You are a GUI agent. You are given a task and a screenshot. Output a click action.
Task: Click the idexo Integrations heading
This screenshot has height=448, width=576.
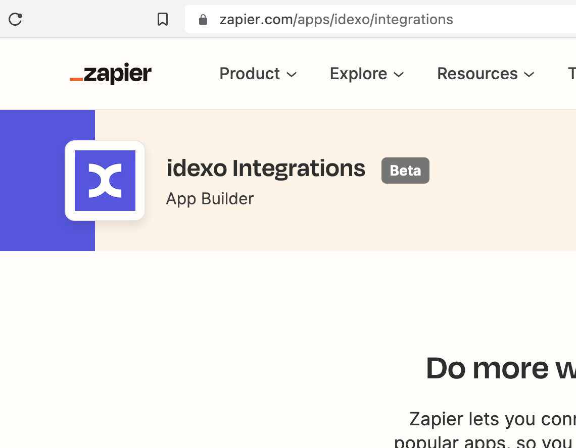point(266,169)
